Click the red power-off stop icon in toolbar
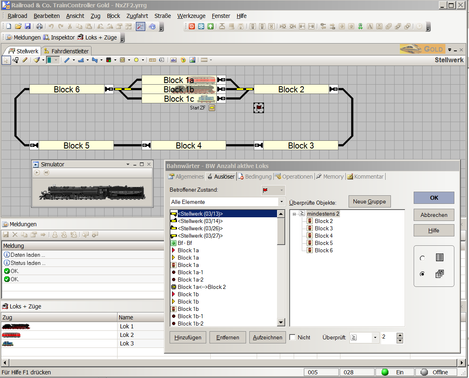This screenshot has width=469, height=378. click(x=192, y=26)
